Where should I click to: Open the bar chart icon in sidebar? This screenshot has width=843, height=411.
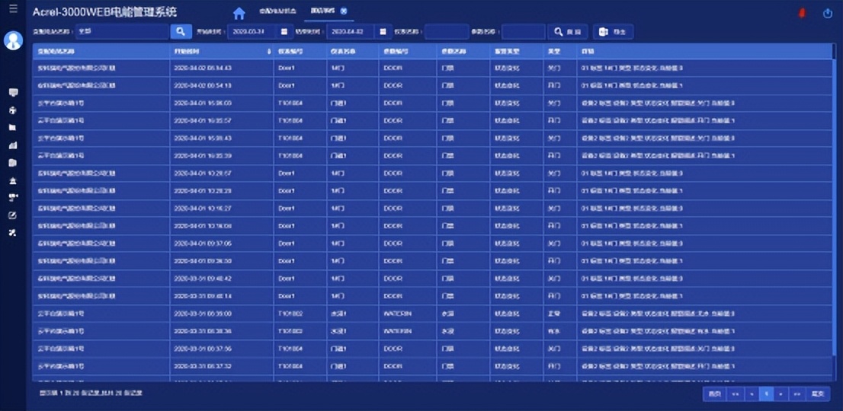click(13, 145)
